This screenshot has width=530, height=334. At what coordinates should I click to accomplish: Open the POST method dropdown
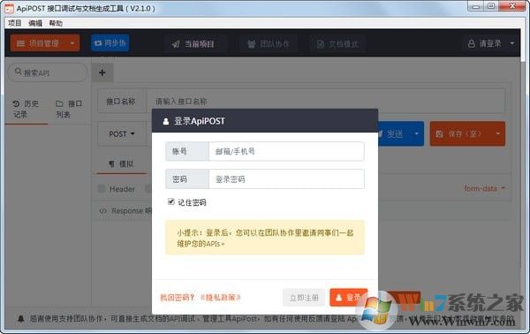tap(122, 134)
